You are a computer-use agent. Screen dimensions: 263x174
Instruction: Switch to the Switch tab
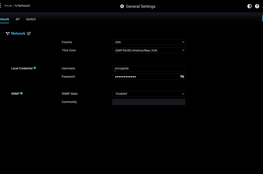pos(31,19)
